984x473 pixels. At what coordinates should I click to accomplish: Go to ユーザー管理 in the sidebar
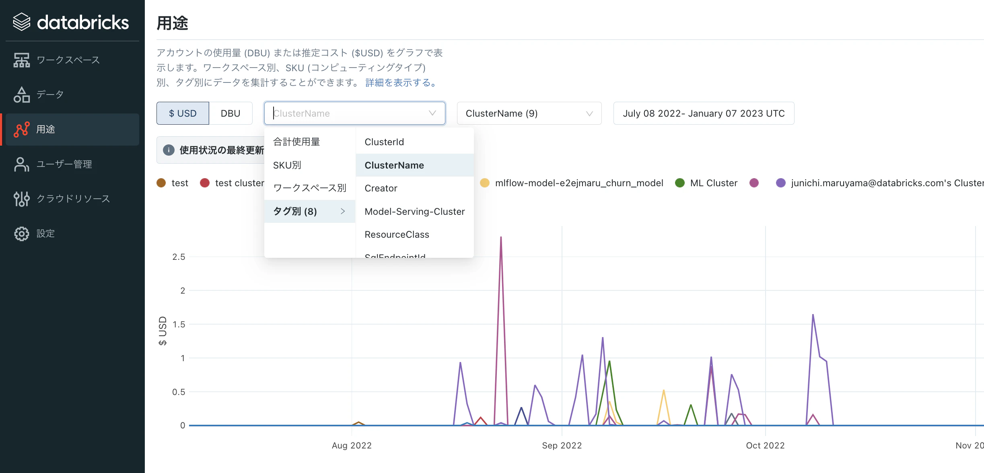click(64, 164)
